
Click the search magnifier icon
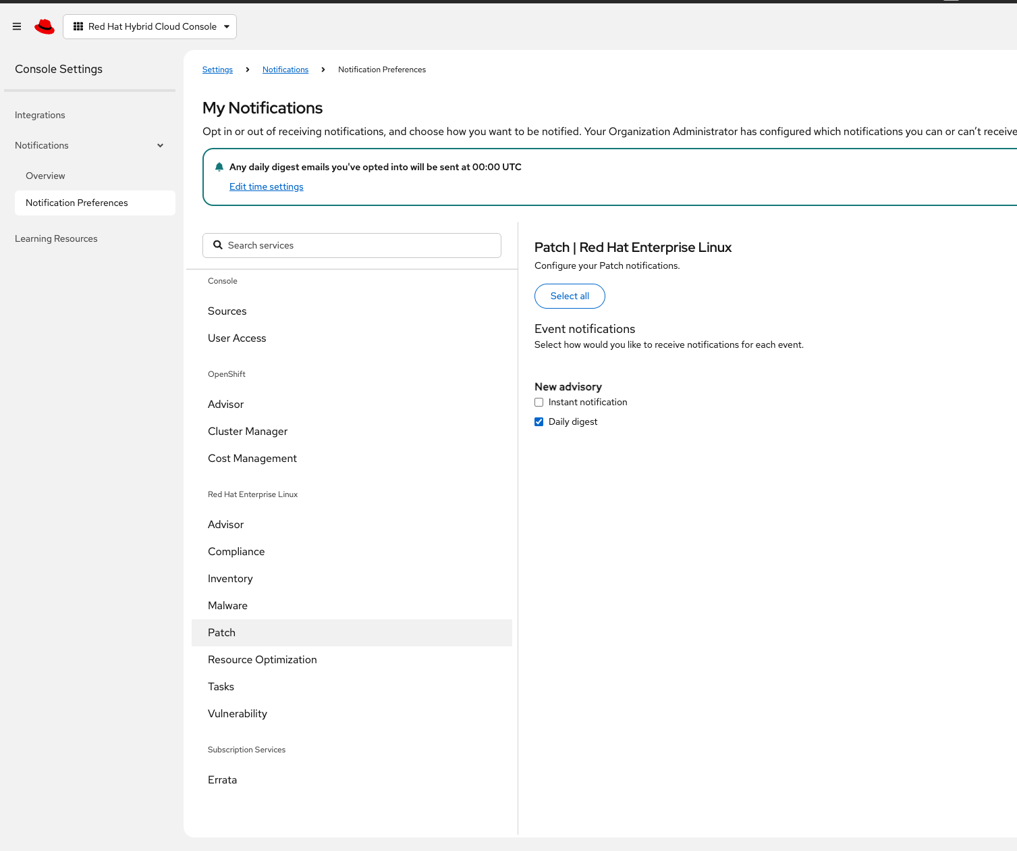(218, 245)
